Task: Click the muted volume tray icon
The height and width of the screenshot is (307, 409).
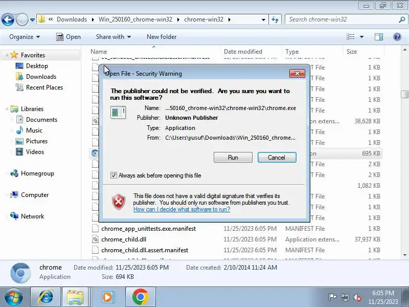Action: (x=357, y=297)
